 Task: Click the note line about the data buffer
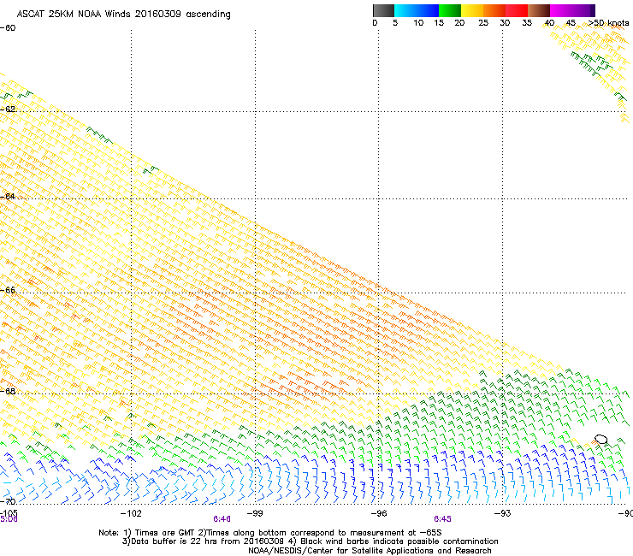310,541
